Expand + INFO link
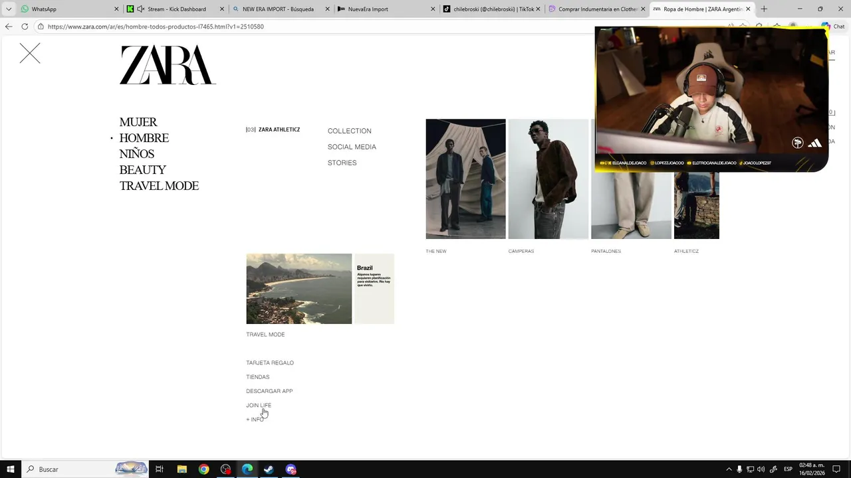The height and width of the screenshot is (478, 851). (255, 420)
